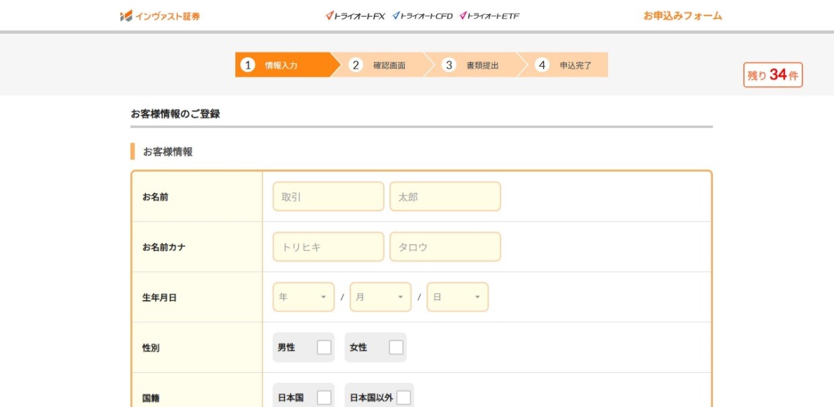Click the インヴァスト証券 logo
Screen dimensions: 834x407
click(x=160, y=16)
